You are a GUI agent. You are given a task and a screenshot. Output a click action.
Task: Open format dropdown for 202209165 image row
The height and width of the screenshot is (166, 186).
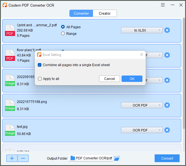[154, 80]
